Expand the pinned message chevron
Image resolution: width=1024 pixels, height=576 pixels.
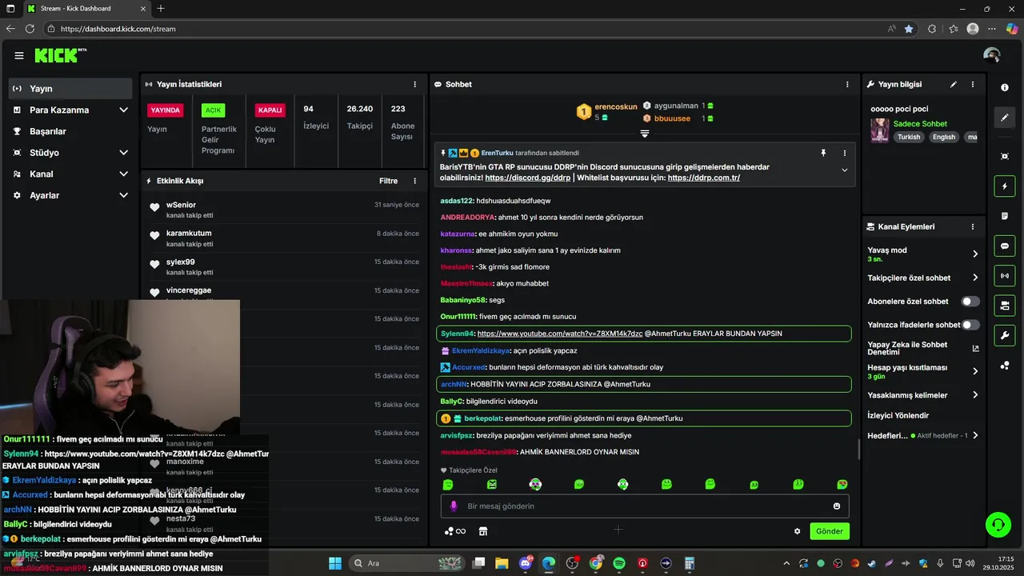[844, 170]
